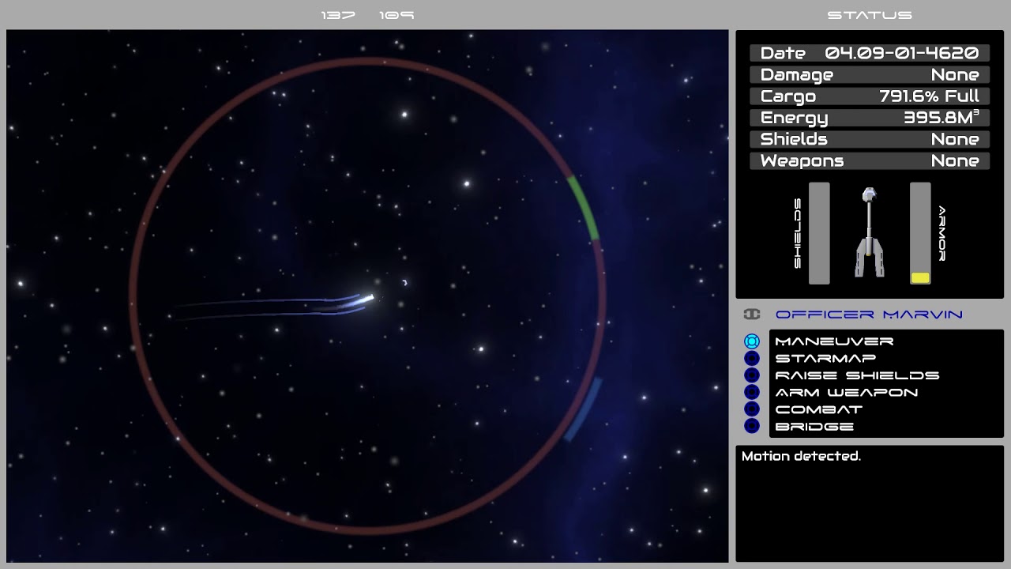Open the Starmap command
This screenshot has height=569, width=1011.
pyautogui.click(x=825, y=359)
